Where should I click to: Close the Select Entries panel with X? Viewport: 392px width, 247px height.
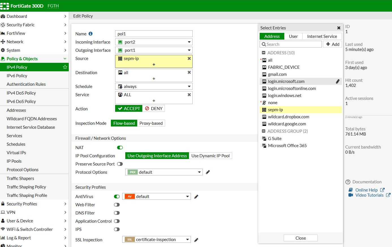(x=339, y=28)
